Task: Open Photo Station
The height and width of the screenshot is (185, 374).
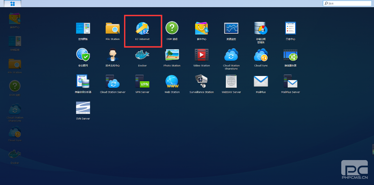Action: tap(172, 55)
